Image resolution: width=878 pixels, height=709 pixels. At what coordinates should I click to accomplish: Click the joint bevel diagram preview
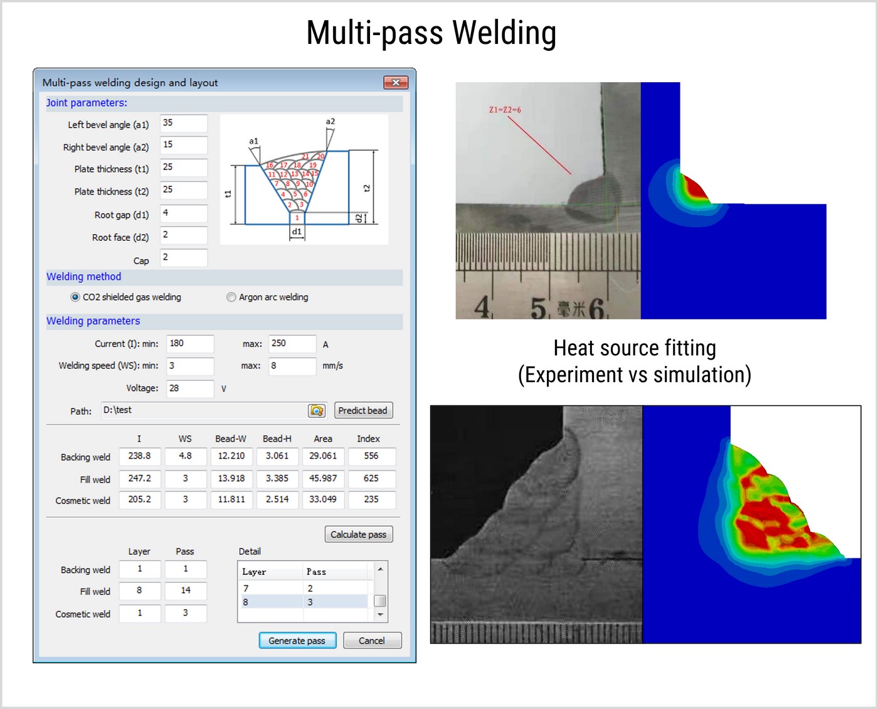304,179
